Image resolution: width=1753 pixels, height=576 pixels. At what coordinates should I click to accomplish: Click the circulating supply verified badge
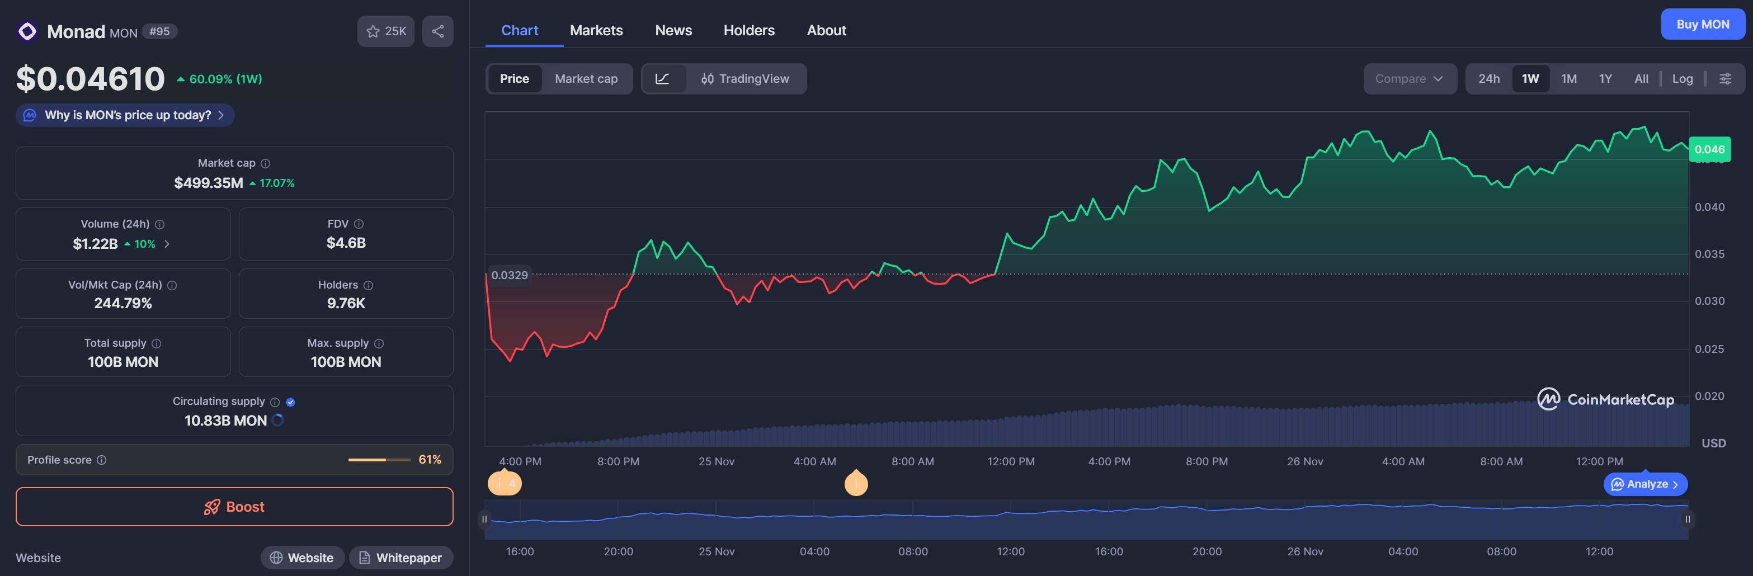pyautogui.click(x=290, y=402)
